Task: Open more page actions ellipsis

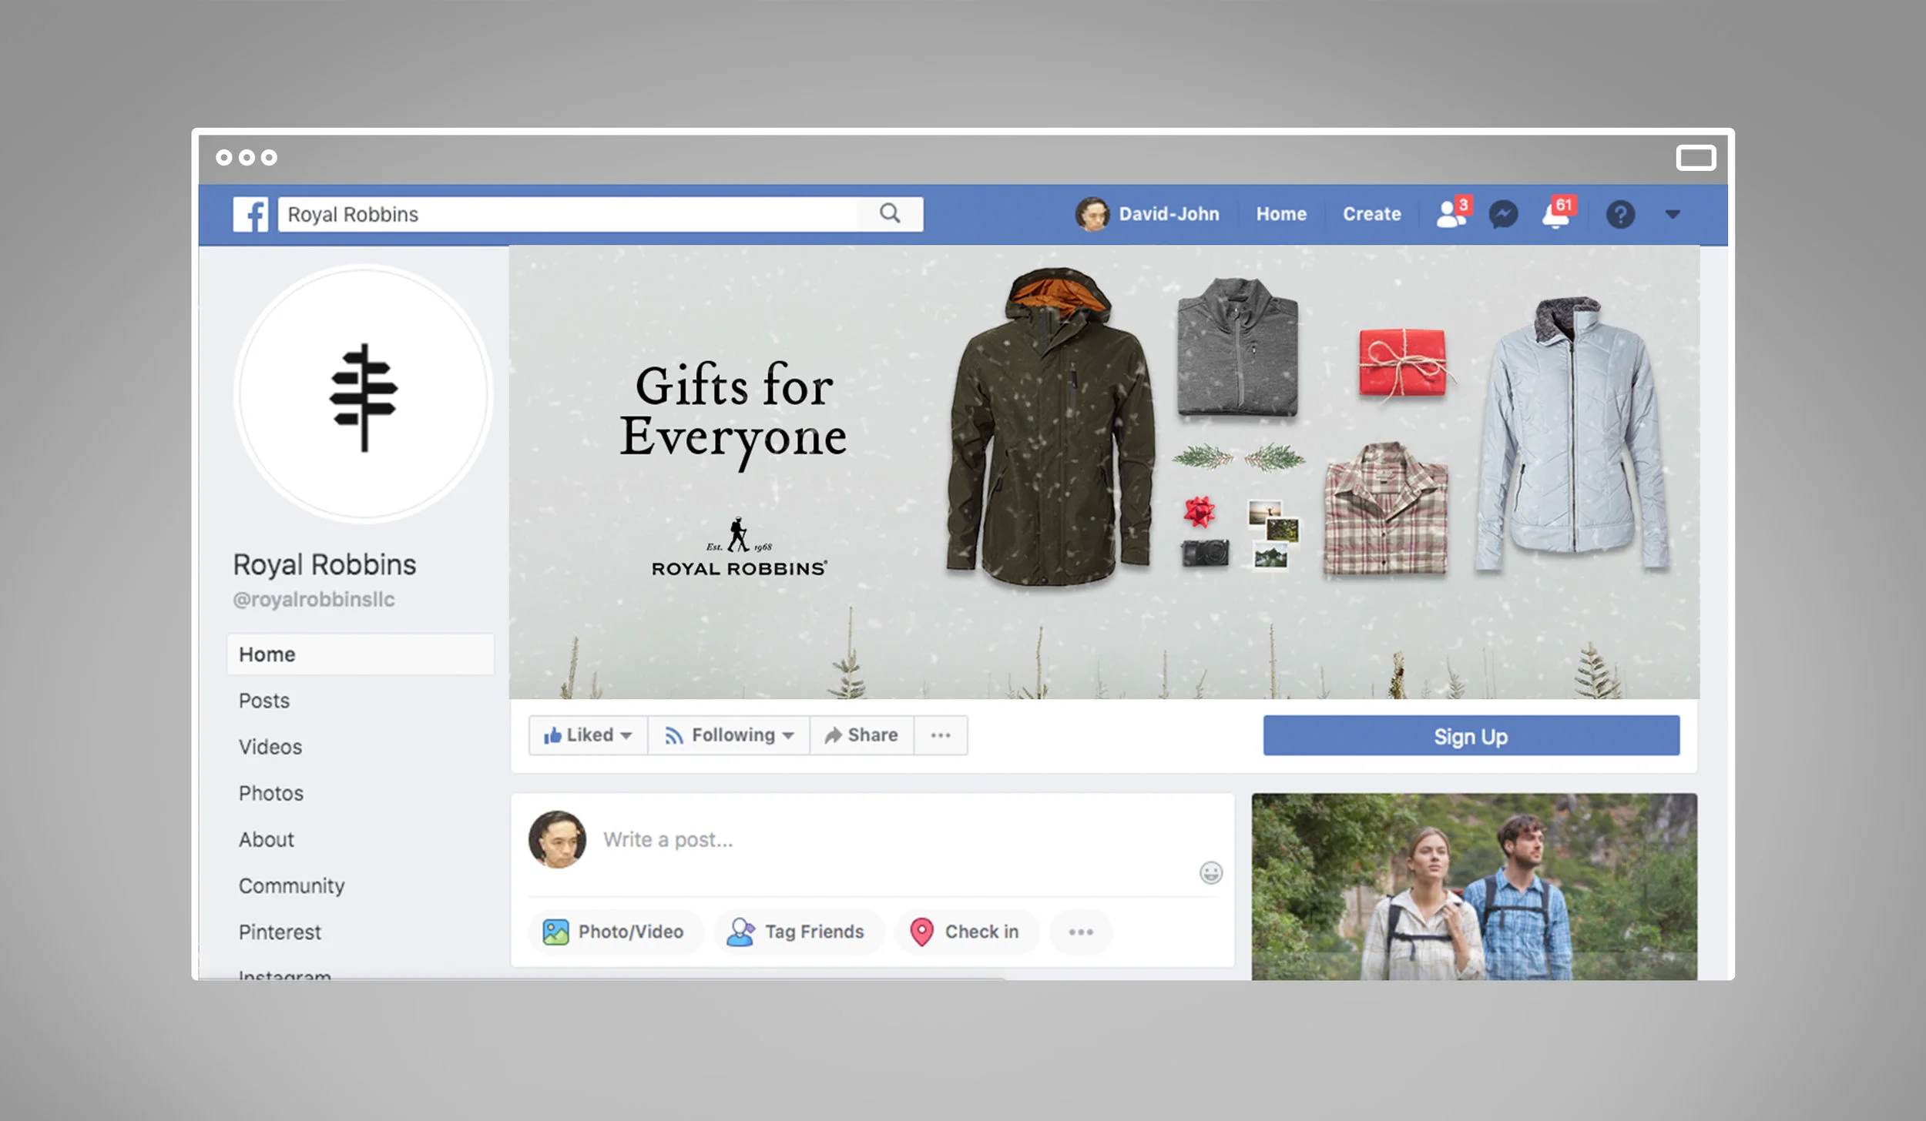Action: point(940,735)
